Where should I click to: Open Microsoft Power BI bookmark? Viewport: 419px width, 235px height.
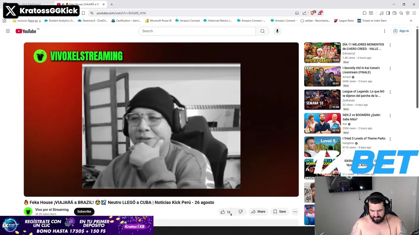point(158,21)
